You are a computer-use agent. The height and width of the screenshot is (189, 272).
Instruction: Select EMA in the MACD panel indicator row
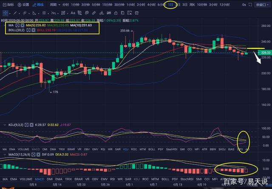14,179
